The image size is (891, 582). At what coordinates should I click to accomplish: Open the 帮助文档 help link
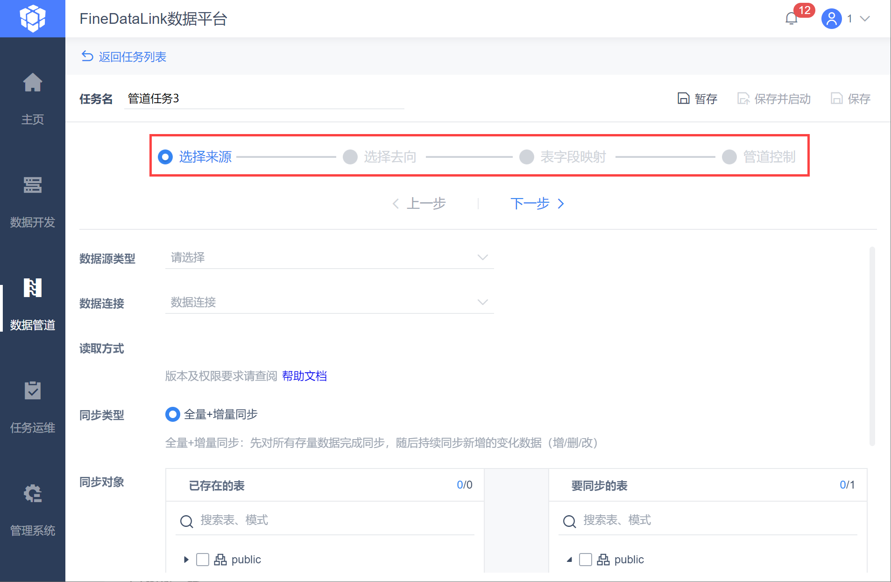(304, 376)
